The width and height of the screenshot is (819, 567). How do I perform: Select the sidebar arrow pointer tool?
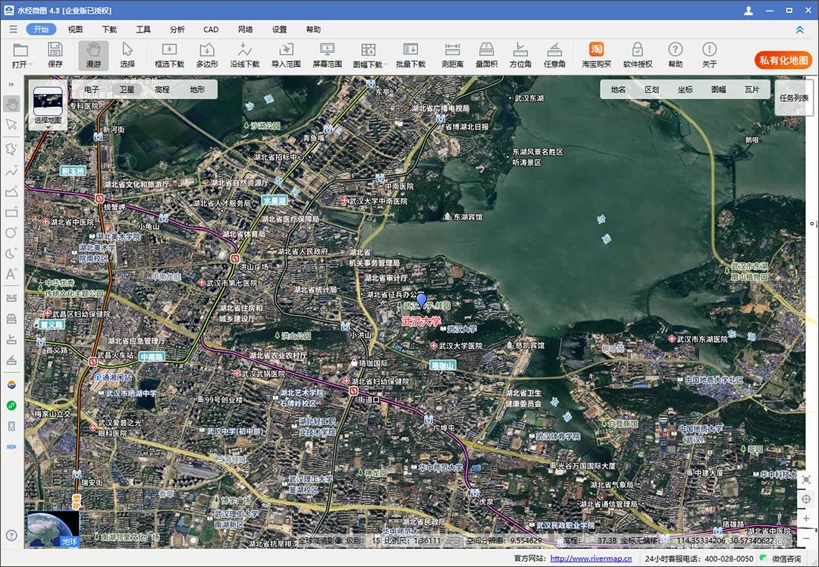coord(11,125)
